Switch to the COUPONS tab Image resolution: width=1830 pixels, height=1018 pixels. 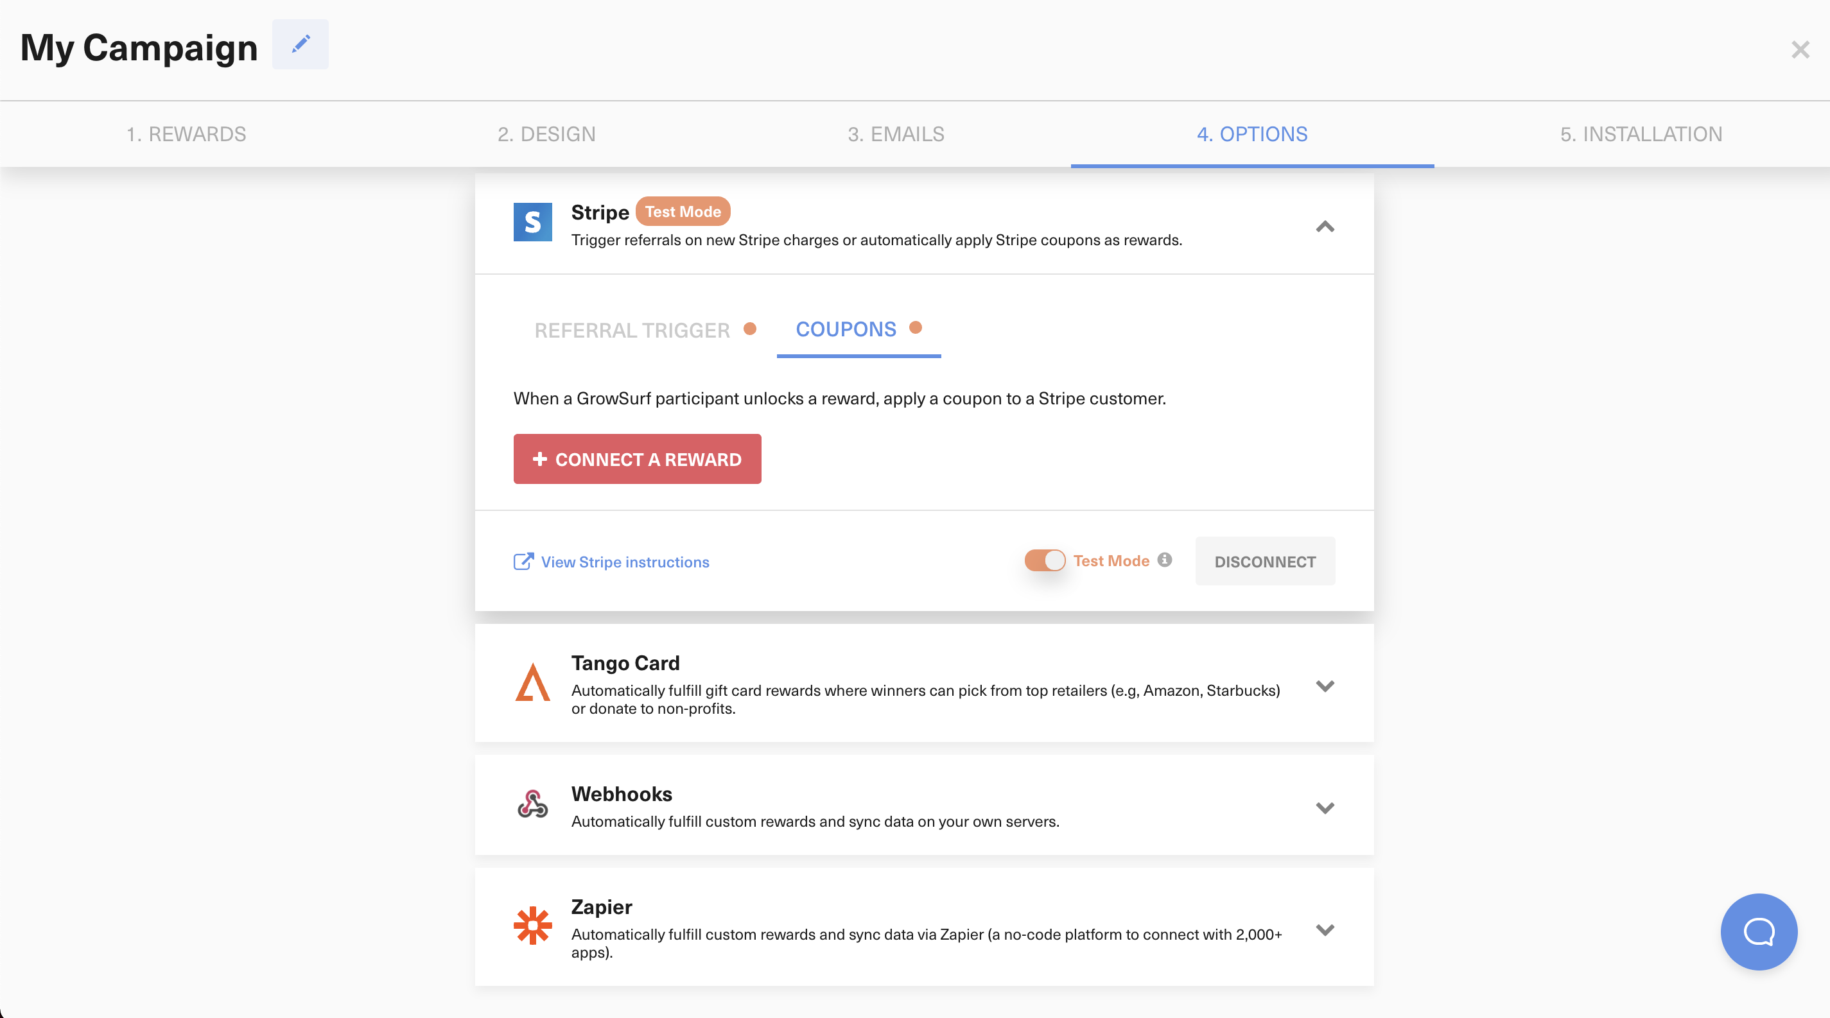(846, 330)
